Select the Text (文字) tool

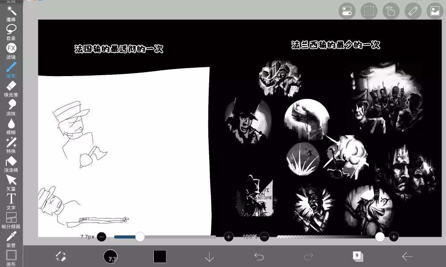click(11, 202)
